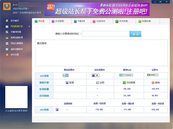Click the 谷歌PR column header
Screen dimensions: 173x129
coord(155,70)
